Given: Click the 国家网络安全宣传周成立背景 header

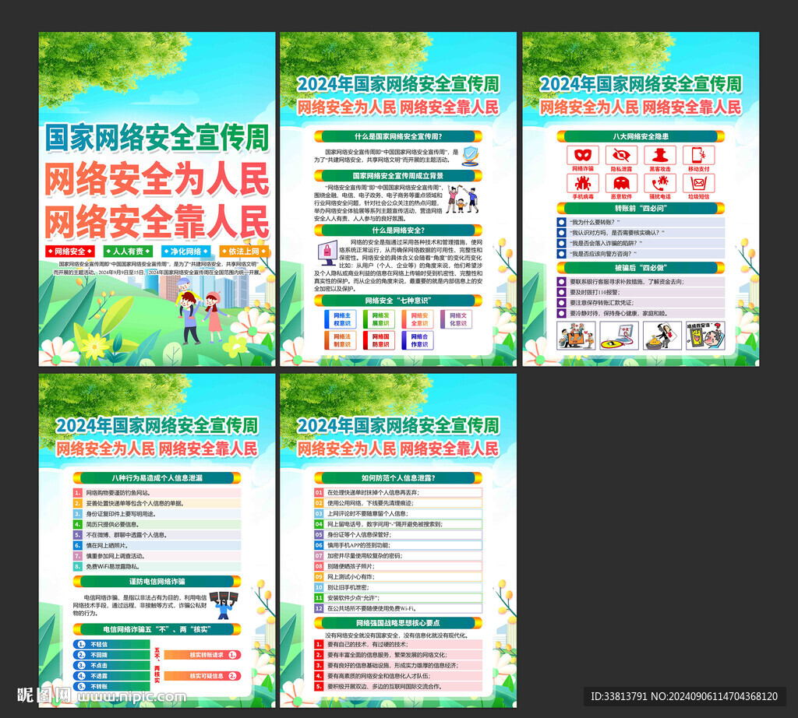Looking at the screenshot, I should [398, 175].
